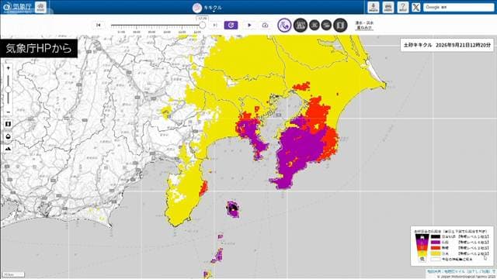Open the X (Twitter) share icon

click(x=416, y=7)
